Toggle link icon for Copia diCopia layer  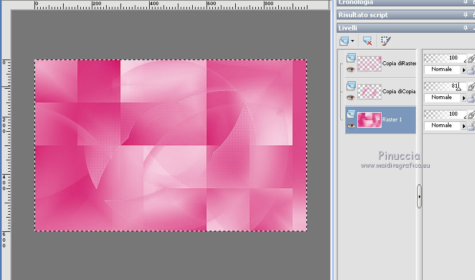click(472, 86)
